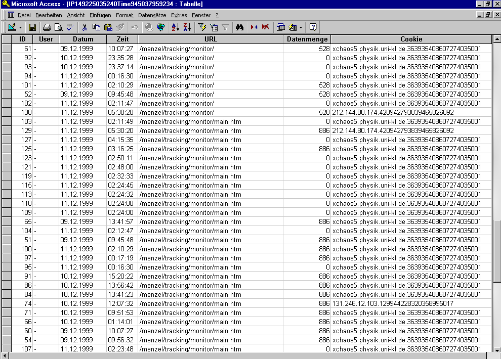The width and height of the screenshot is (501, 359).
Task: Open the Fenster menu
Action: (201, 15)
